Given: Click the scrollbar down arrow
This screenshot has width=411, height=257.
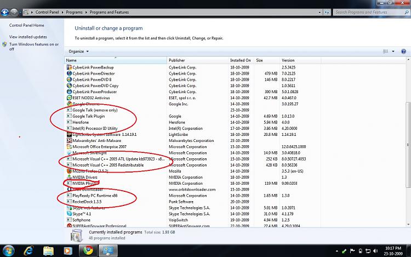Looking at the screenshot, I should [x=408, y=224].
